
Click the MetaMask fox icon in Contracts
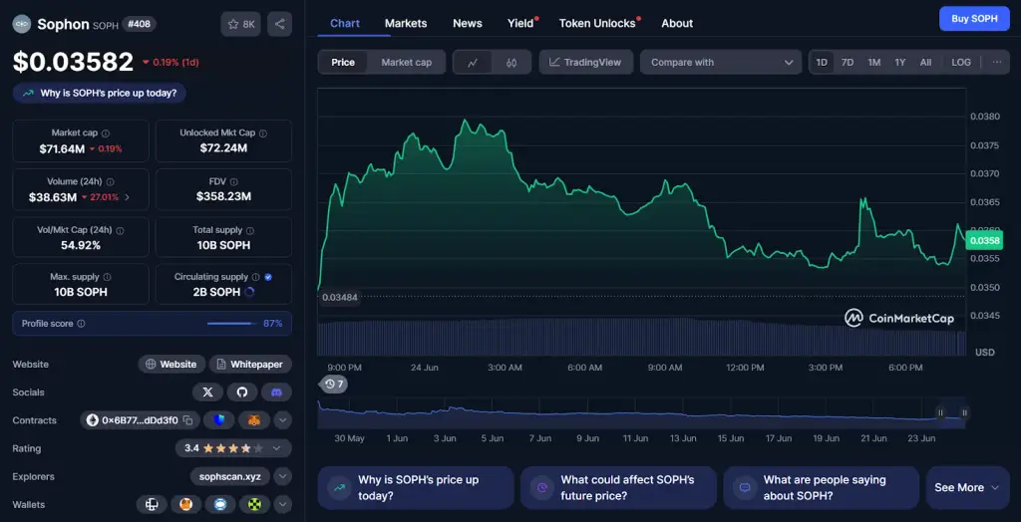[x=254, y=420]
